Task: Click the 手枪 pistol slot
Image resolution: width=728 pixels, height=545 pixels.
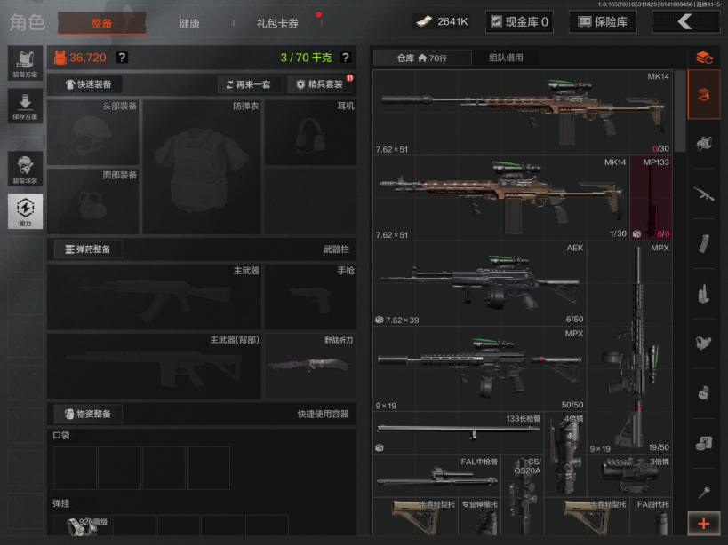Action: [x=310, y=296]
